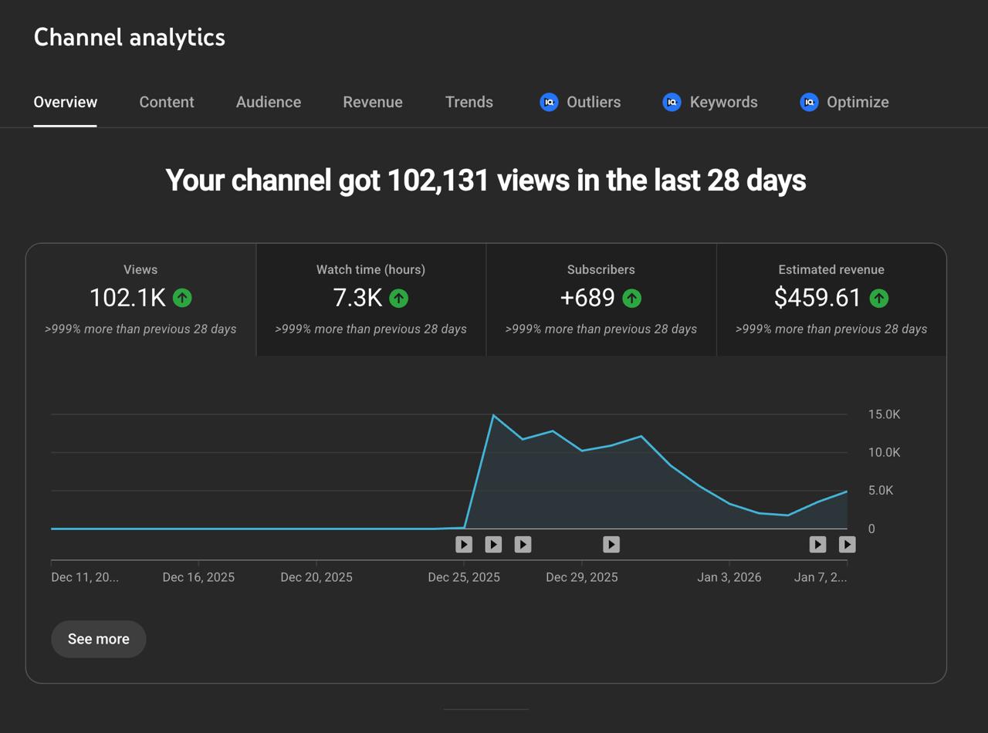The image size is (988, 733).
Task: Click the Dec 25, 2025 axis label
Action: pos(464,577)
